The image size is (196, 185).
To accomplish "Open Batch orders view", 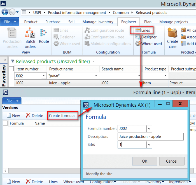I will (30, 38).
